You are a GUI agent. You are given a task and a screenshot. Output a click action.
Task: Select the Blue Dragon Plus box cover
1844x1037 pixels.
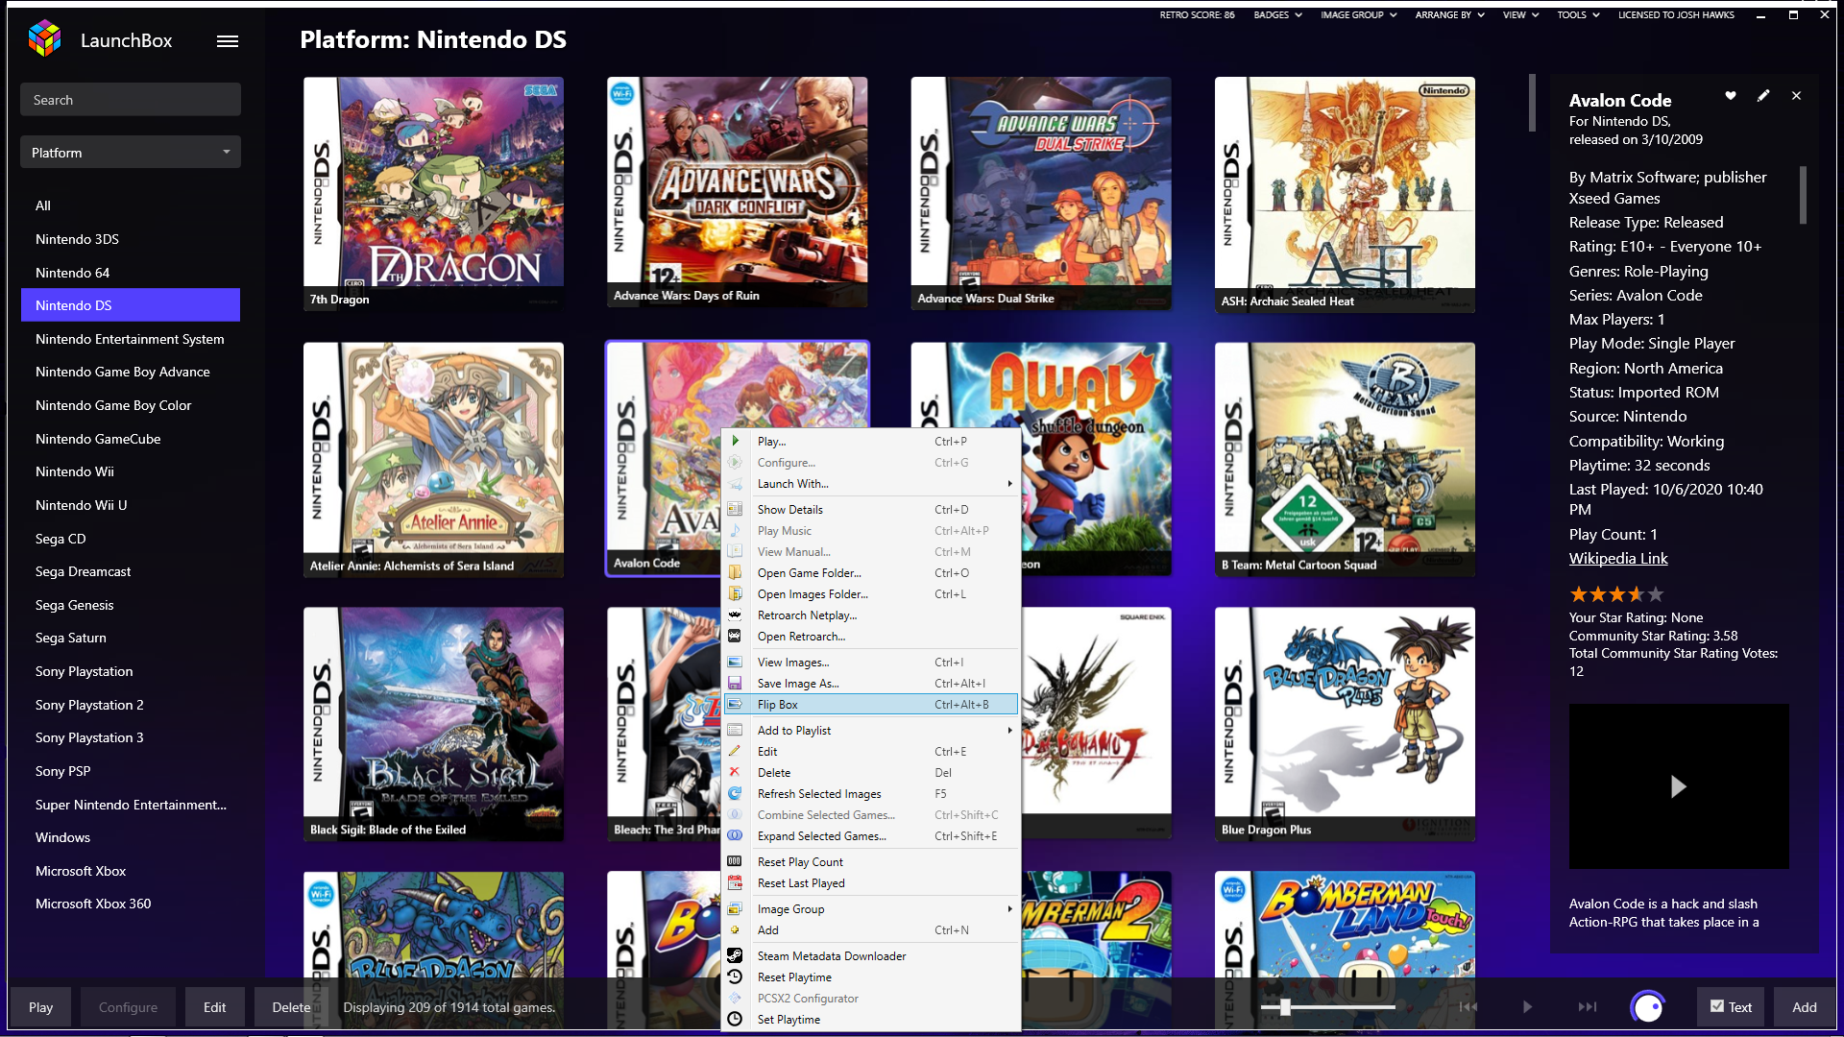(1345, 724)
